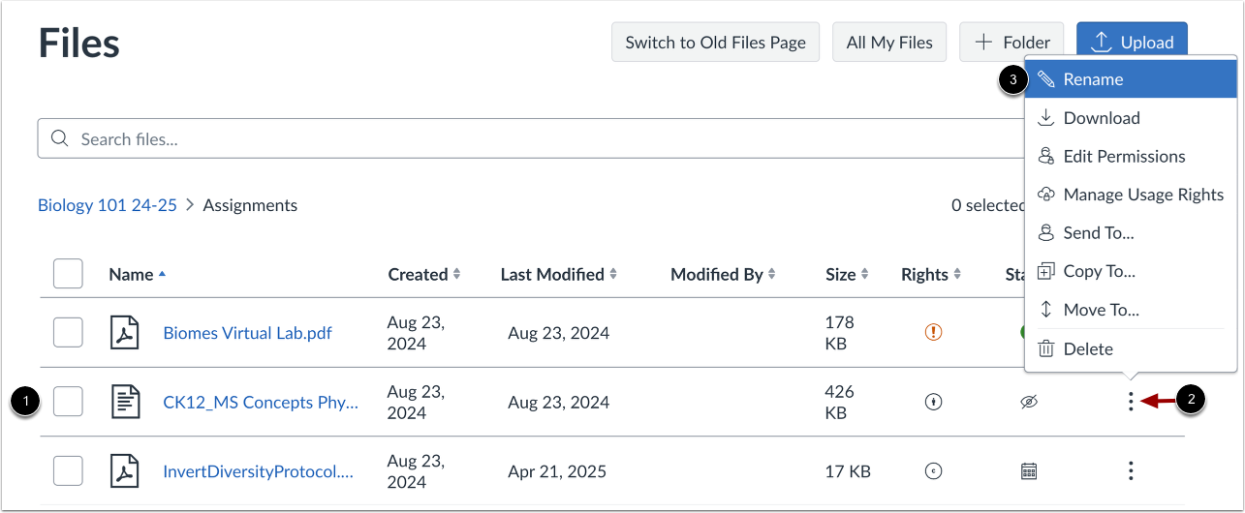Screen dimensions: 1245x513
Task: Click the copyright icon for InvertDiversityProtocol file
Action: coord(933,471)
